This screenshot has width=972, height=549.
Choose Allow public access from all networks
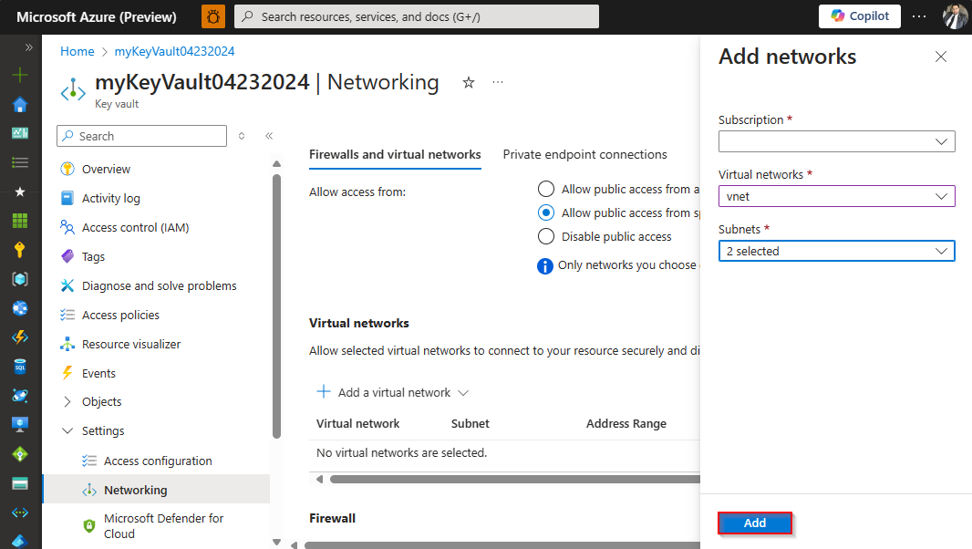[x=545, y=189]
